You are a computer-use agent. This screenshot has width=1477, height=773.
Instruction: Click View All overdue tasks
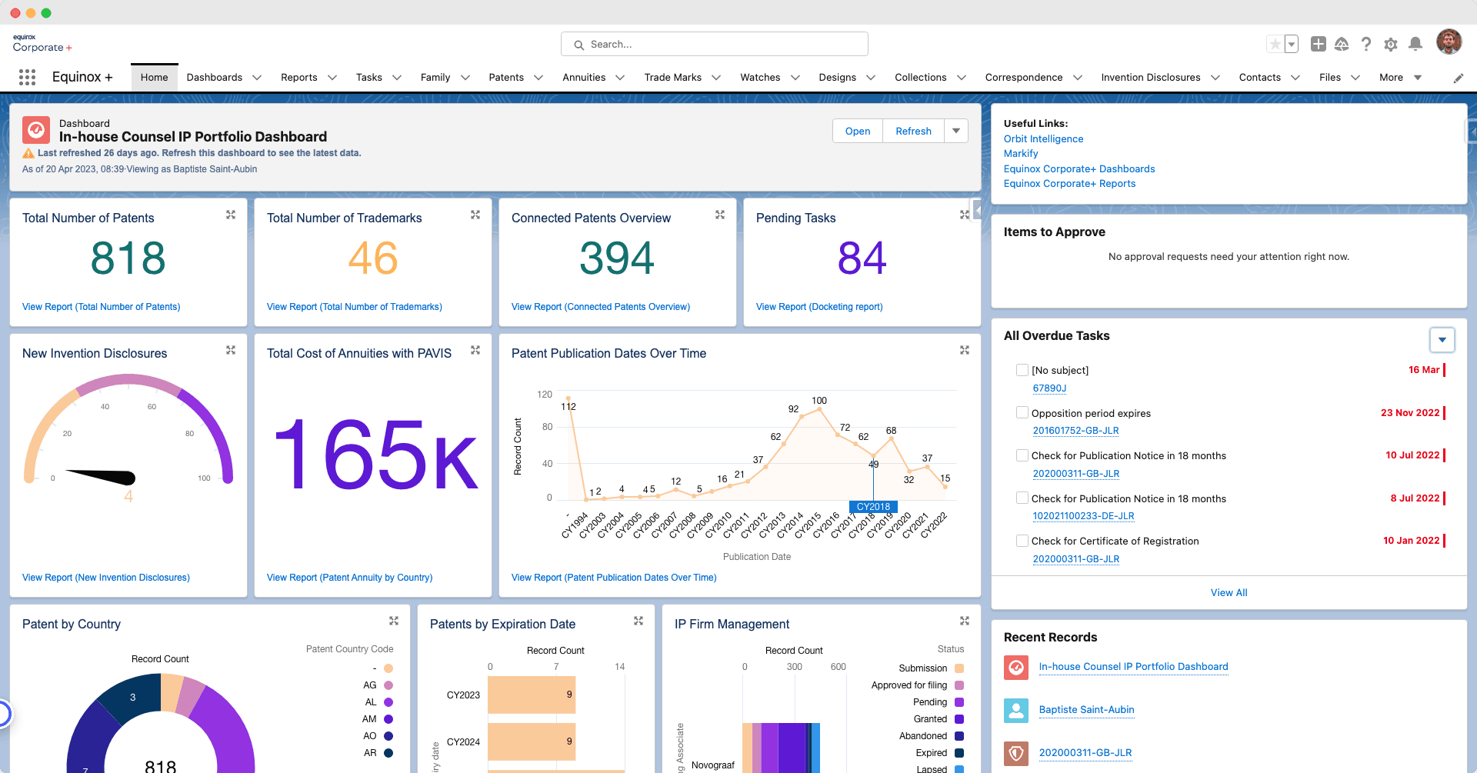click(x=1229, y=592)
